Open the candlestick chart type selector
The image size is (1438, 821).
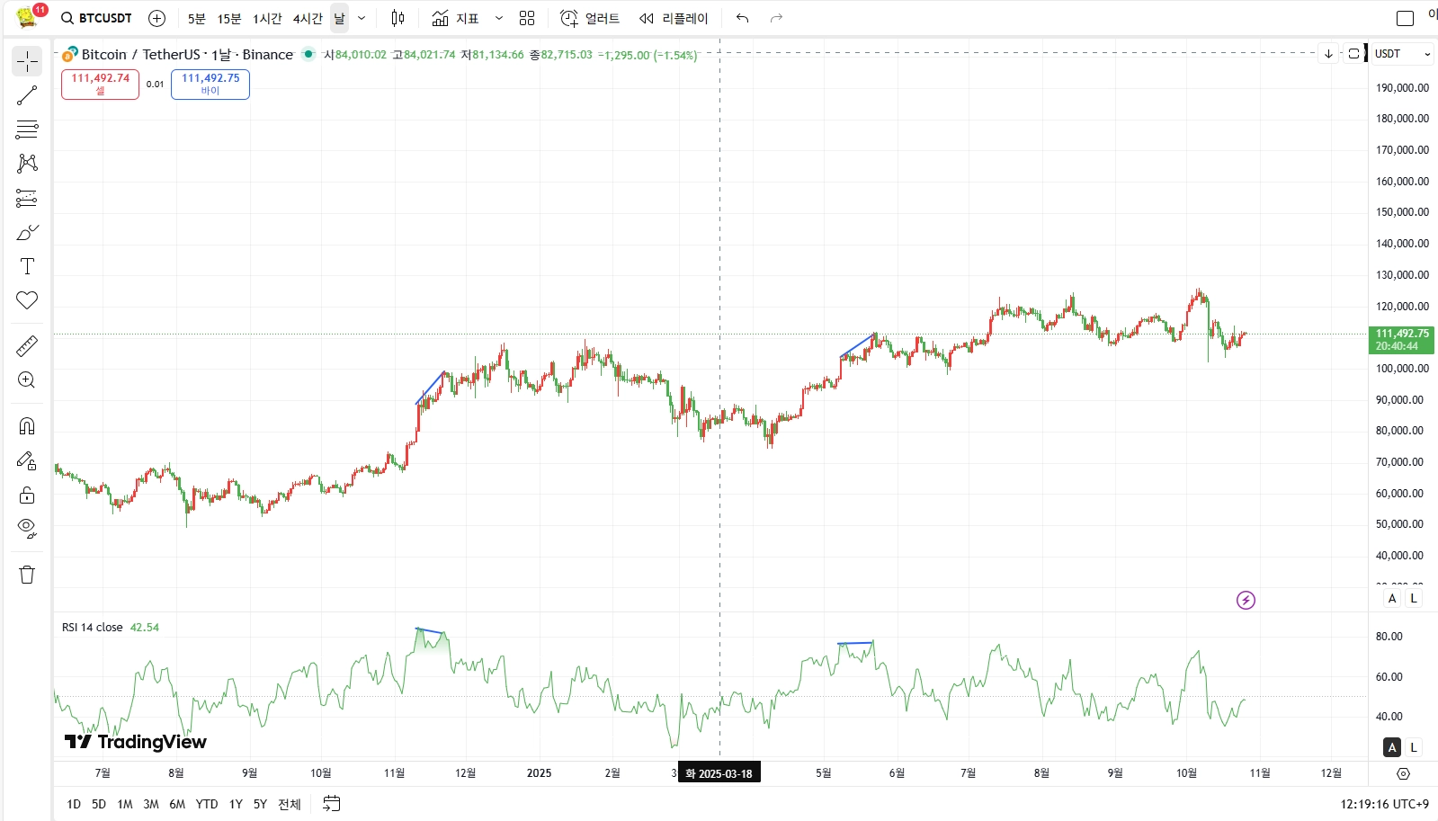point(397,18)
